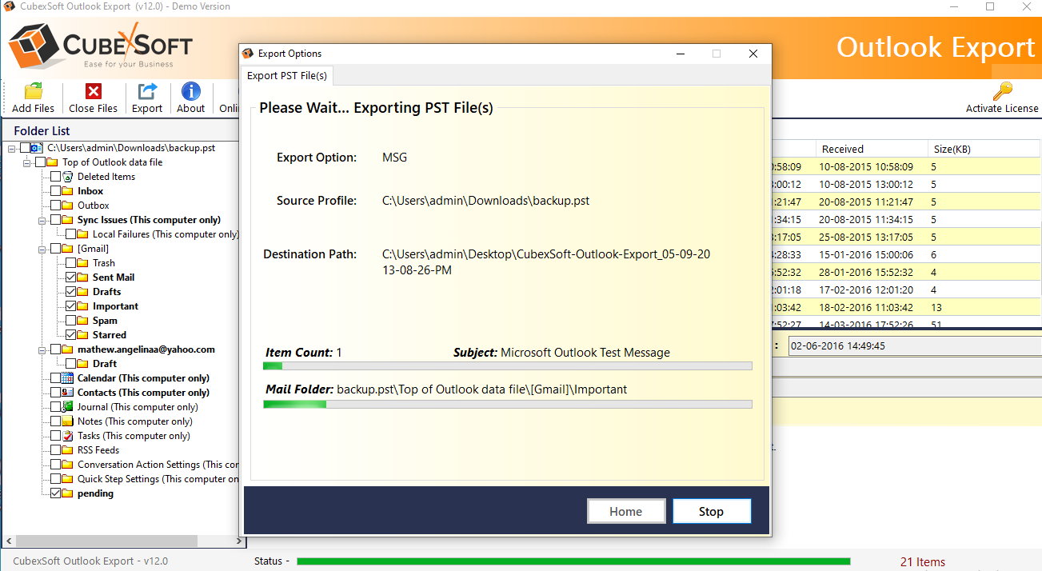
Task: Click the date field 02-06-2016 14:49:45
Action: (915, 346)
